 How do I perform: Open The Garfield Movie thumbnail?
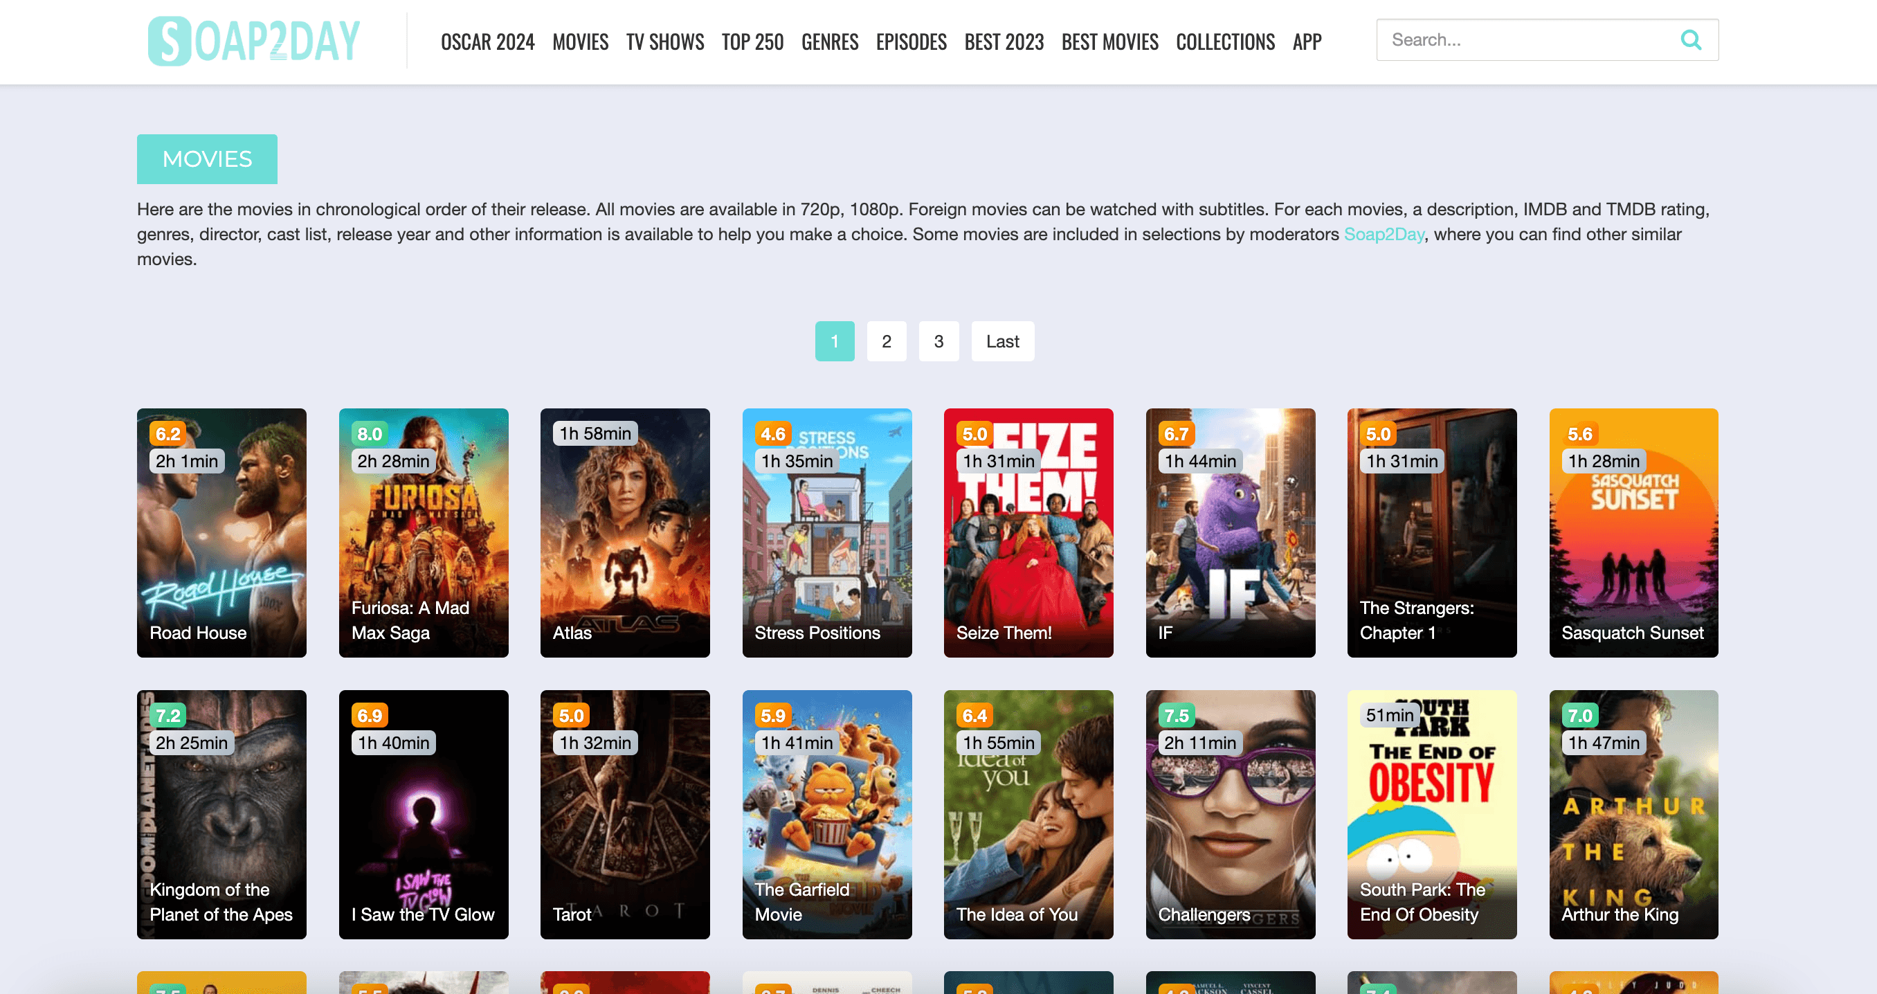coord(826,814)
